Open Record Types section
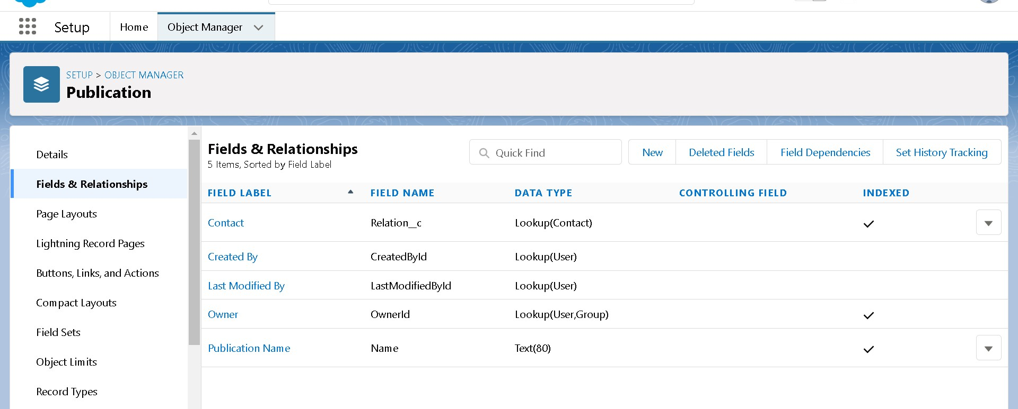 point(67,392)
